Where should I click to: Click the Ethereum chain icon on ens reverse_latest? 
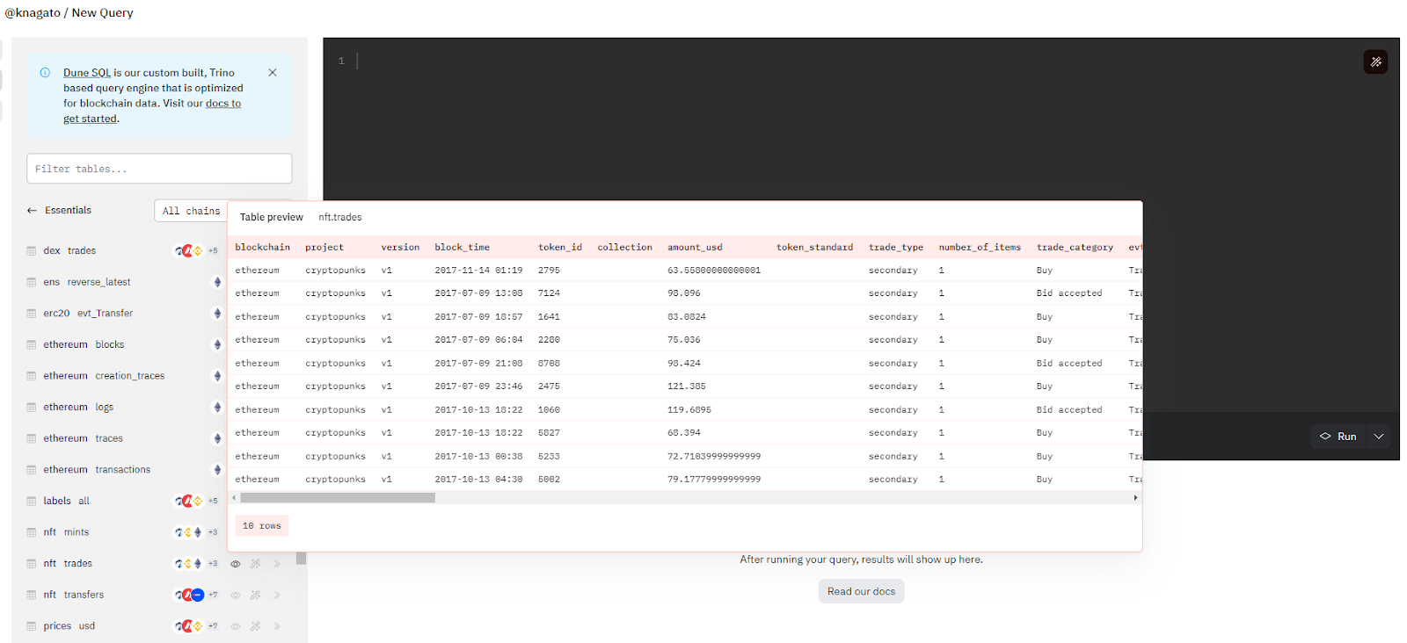(x=217, y=282)
